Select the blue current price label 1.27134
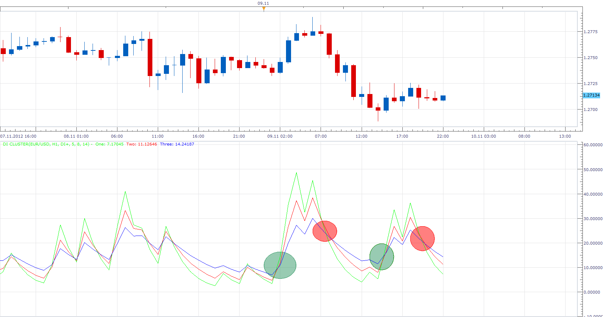603x317 pixels. pyautogui.click(x=591, y=95)
